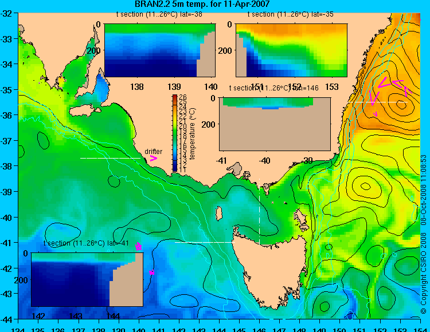Click the "-40" tick under the lon=146 inset
The width and height of the screenshot is (430, 332).
(265, 160)
